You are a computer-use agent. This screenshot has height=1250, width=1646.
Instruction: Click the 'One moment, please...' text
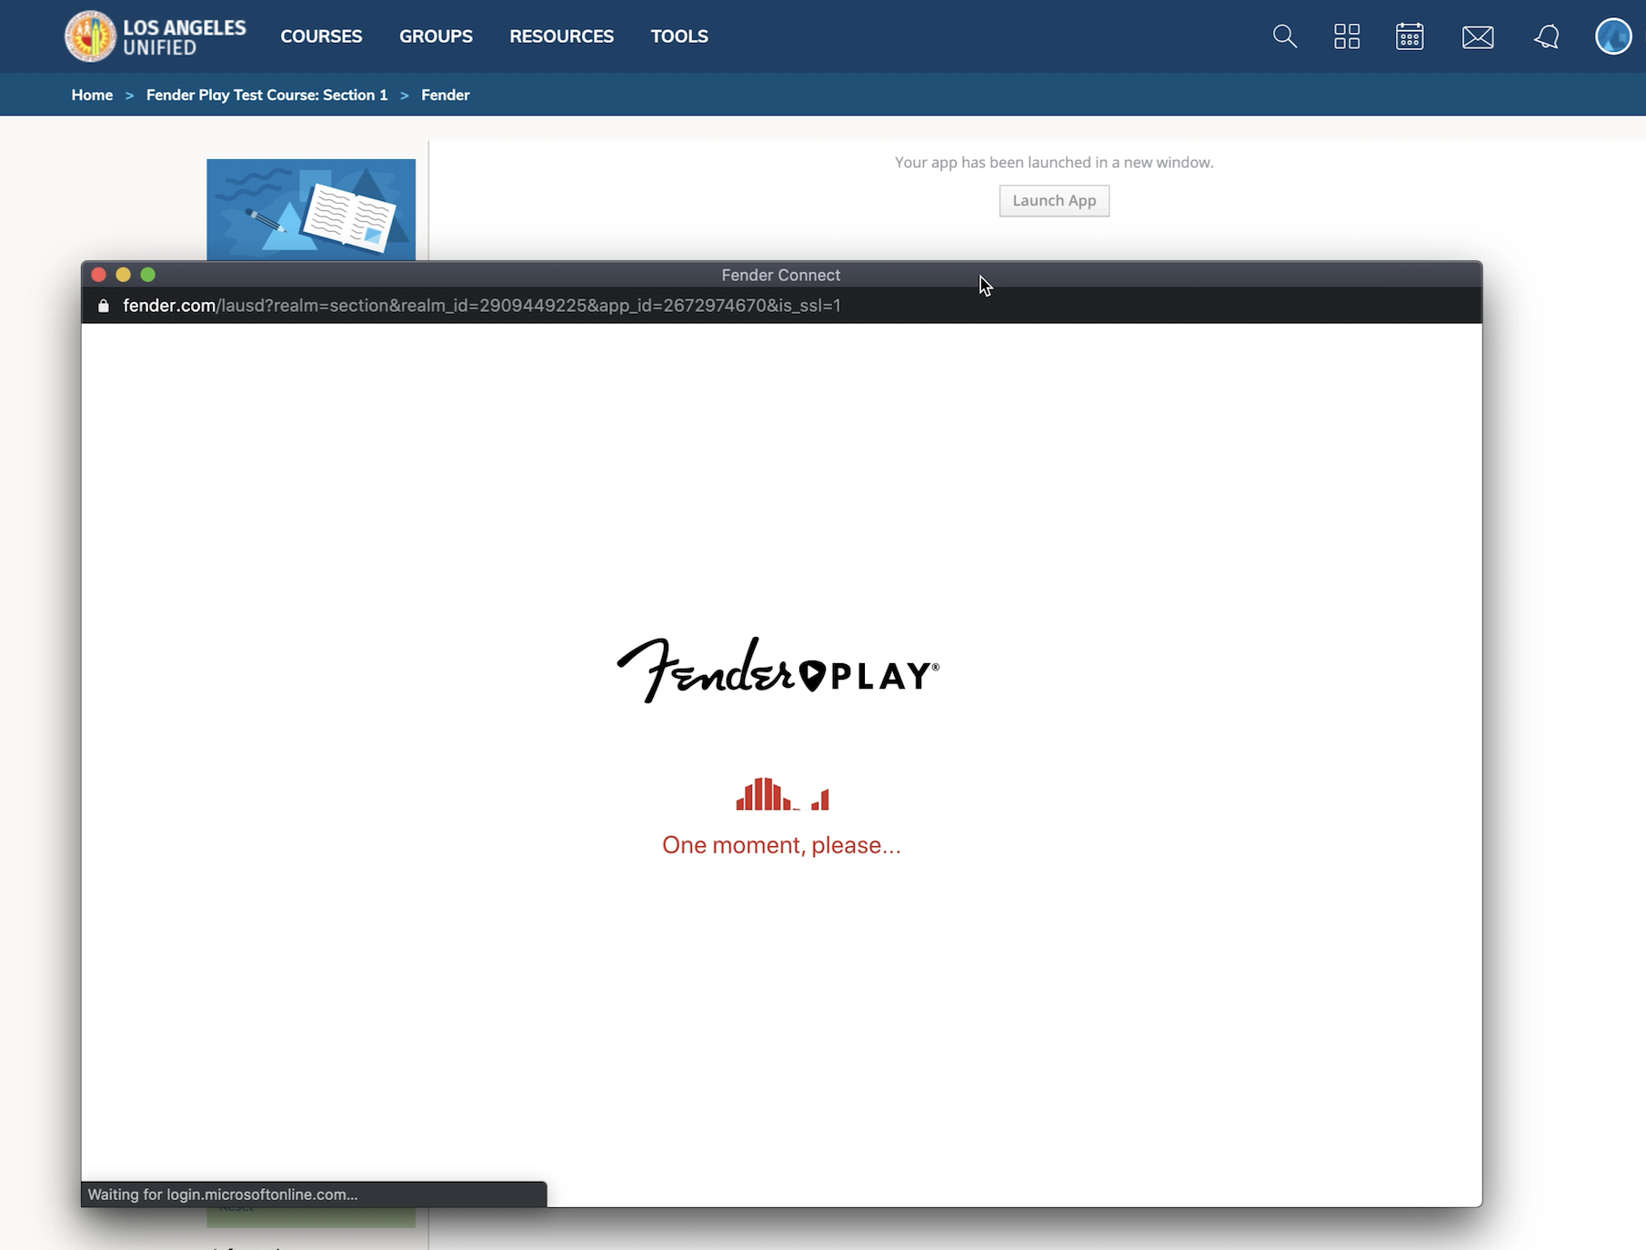click(x=781, y=845)
